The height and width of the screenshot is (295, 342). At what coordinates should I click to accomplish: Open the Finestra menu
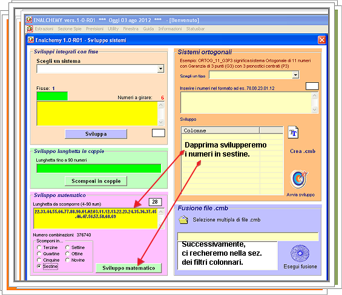point(131,29)
